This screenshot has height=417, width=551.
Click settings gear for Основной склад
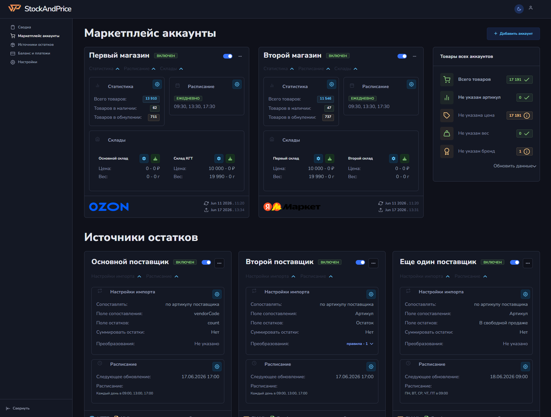point(144,158)
